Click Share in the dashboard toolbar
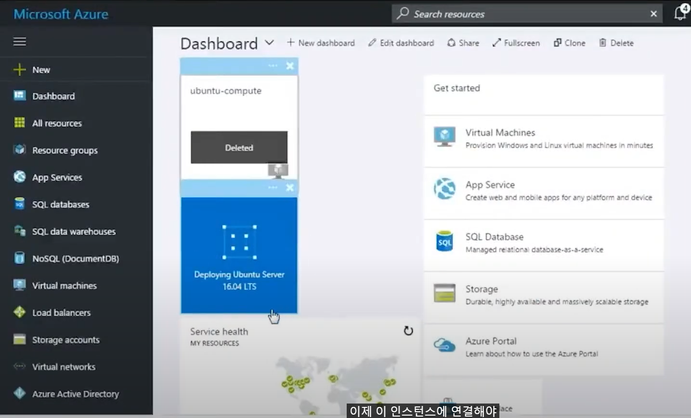Screen dimensions: 691x418 tap(463, 43)
